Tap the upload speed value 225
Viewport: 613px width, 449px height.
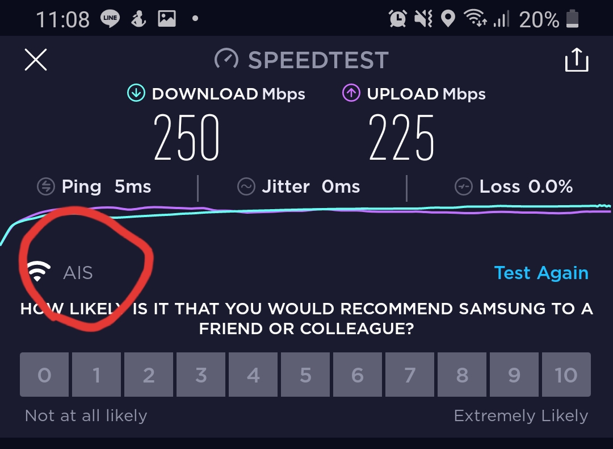(x=401, y=138)
